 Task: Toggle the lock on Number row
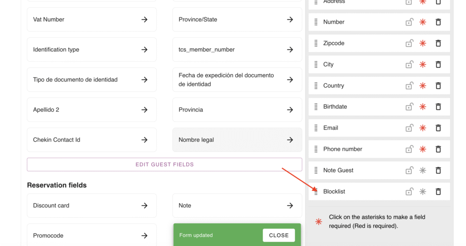pos(409,22)
